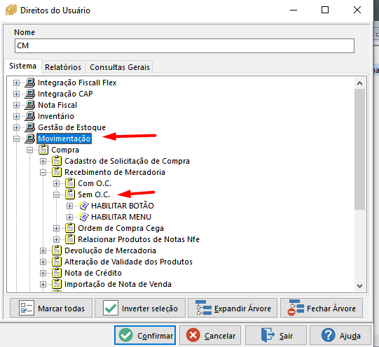Image resolution: width=379 pixels, height=347 pixels.
Task: Expand the Nota Fiscal node
Action: pos(16,105)
